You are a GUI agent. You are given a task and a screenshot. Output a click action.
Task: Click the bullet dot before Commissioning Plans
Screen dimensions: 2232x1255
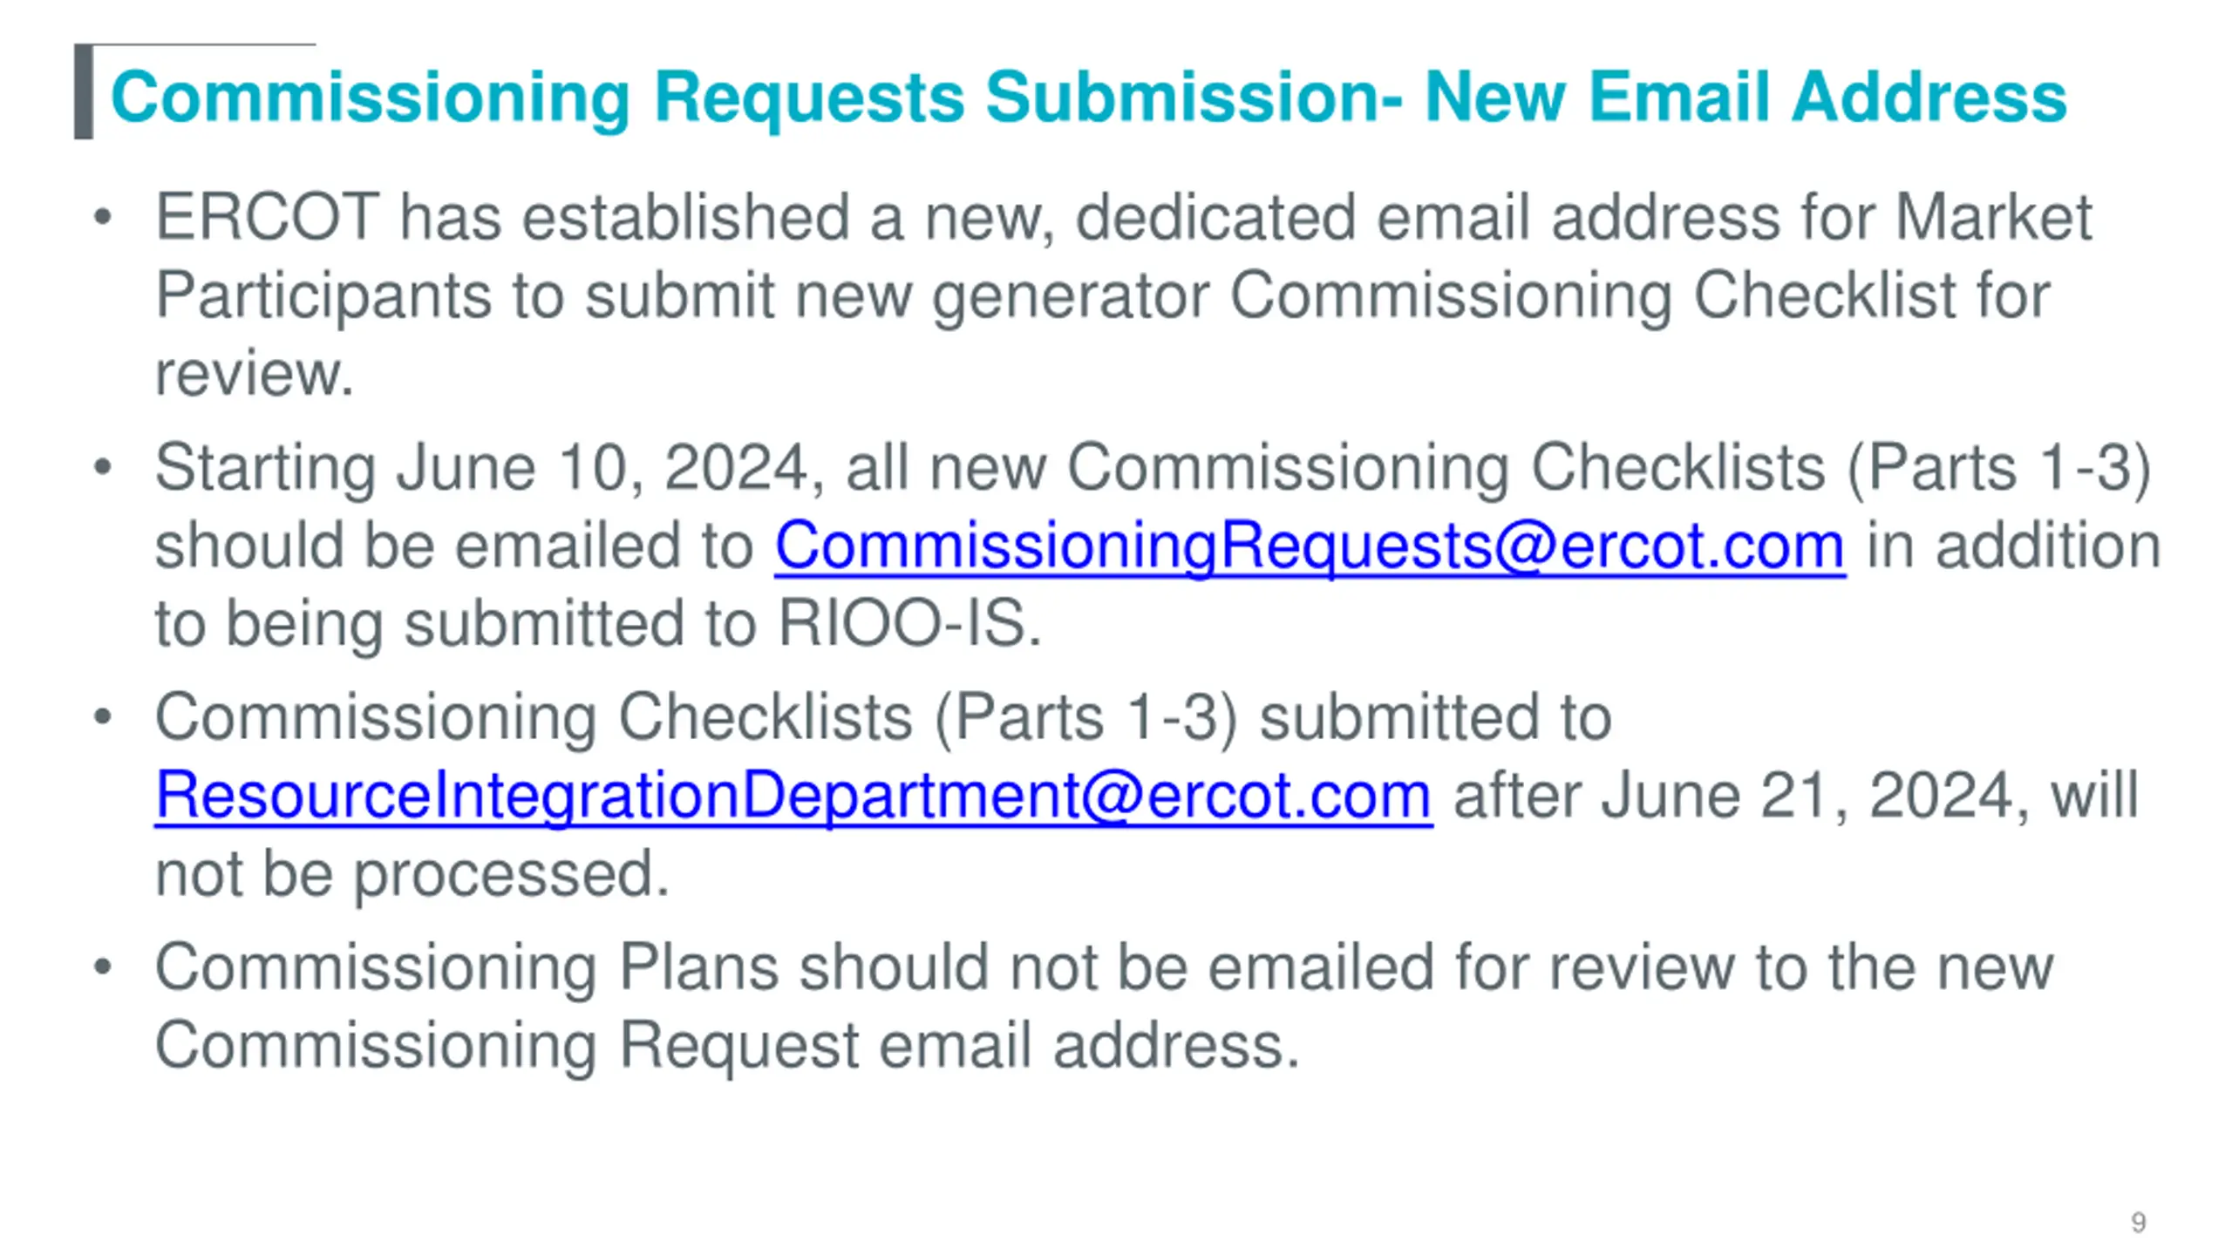(x=103, y=967)
